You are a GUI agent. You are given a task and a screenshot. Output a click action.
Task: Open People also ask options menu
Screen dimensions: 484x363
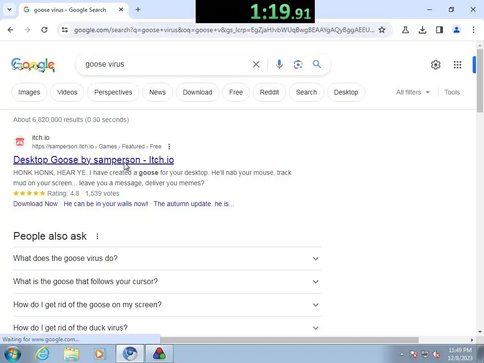[97, 236]
